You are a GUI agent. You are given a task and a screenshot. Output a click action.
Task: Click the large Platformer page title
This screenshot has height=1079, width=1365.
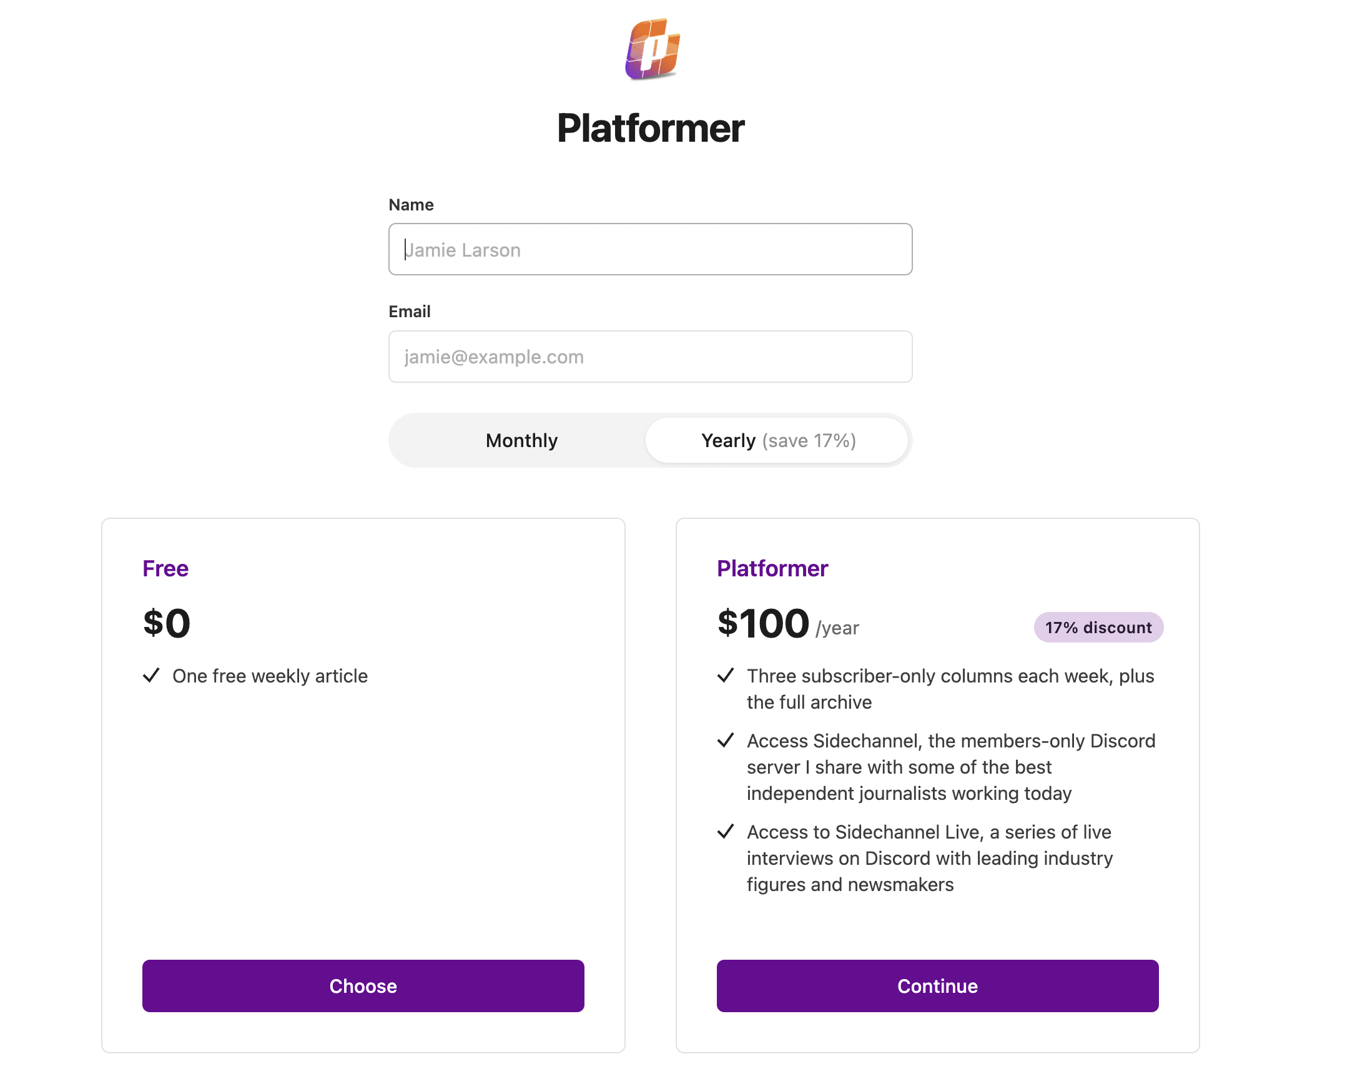tap(650, 128)
